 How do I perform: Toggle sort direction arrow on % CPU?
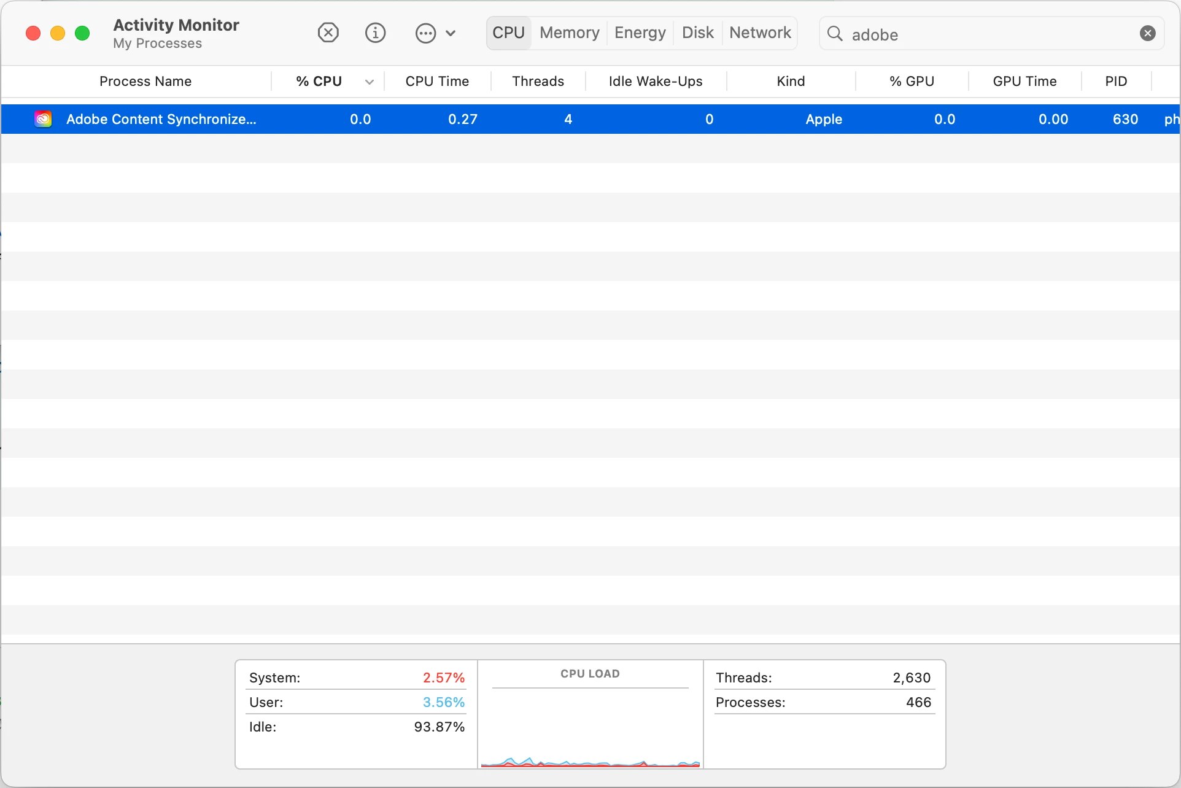coord(369,82)
